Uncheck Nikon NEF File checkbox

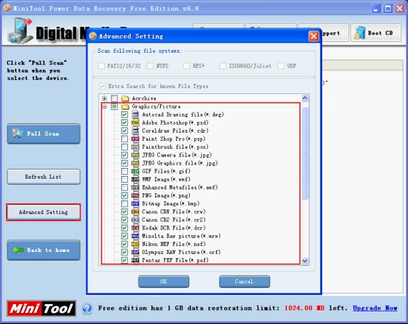pyautogui.click(x=125, y=244)
